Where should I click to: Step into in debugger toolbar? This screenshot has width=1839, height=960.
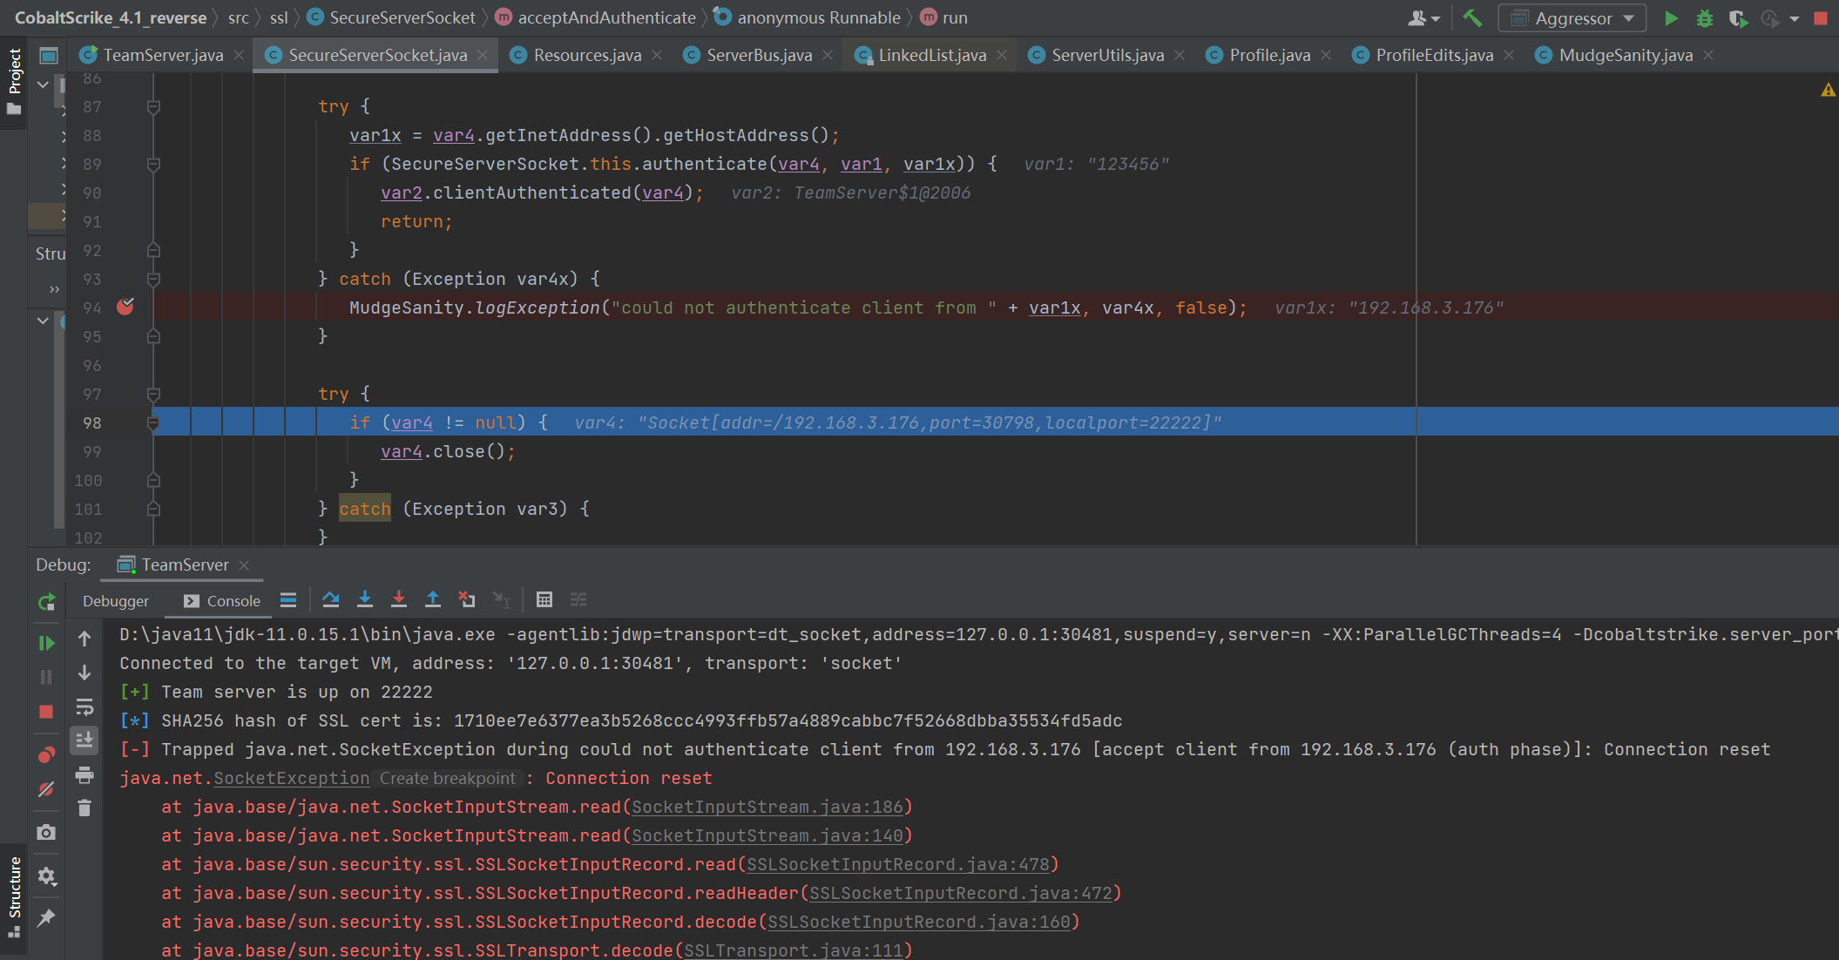click(365, 599)
